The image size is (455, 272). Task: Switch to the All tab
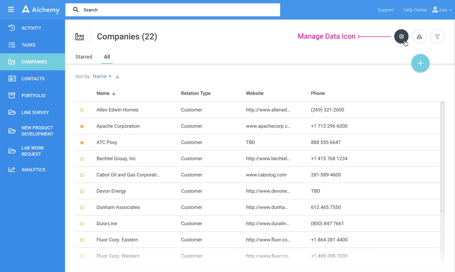[x=107, y=57]
